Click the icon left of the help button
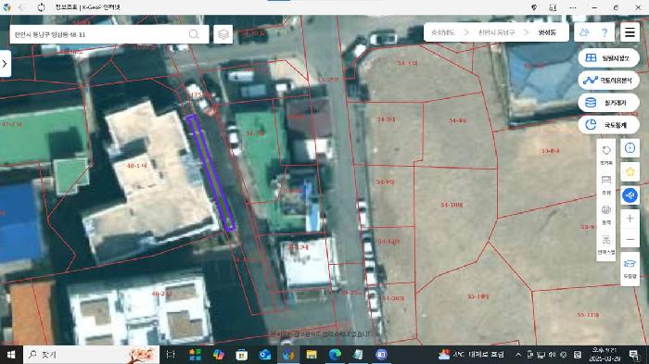The image size is (649, 364). [584, 32]
